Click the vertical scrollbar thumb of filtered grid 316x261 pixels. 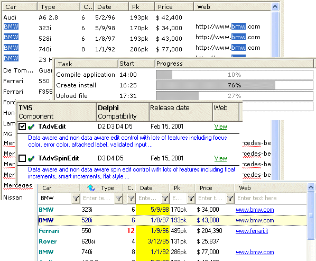coord(311,215)
